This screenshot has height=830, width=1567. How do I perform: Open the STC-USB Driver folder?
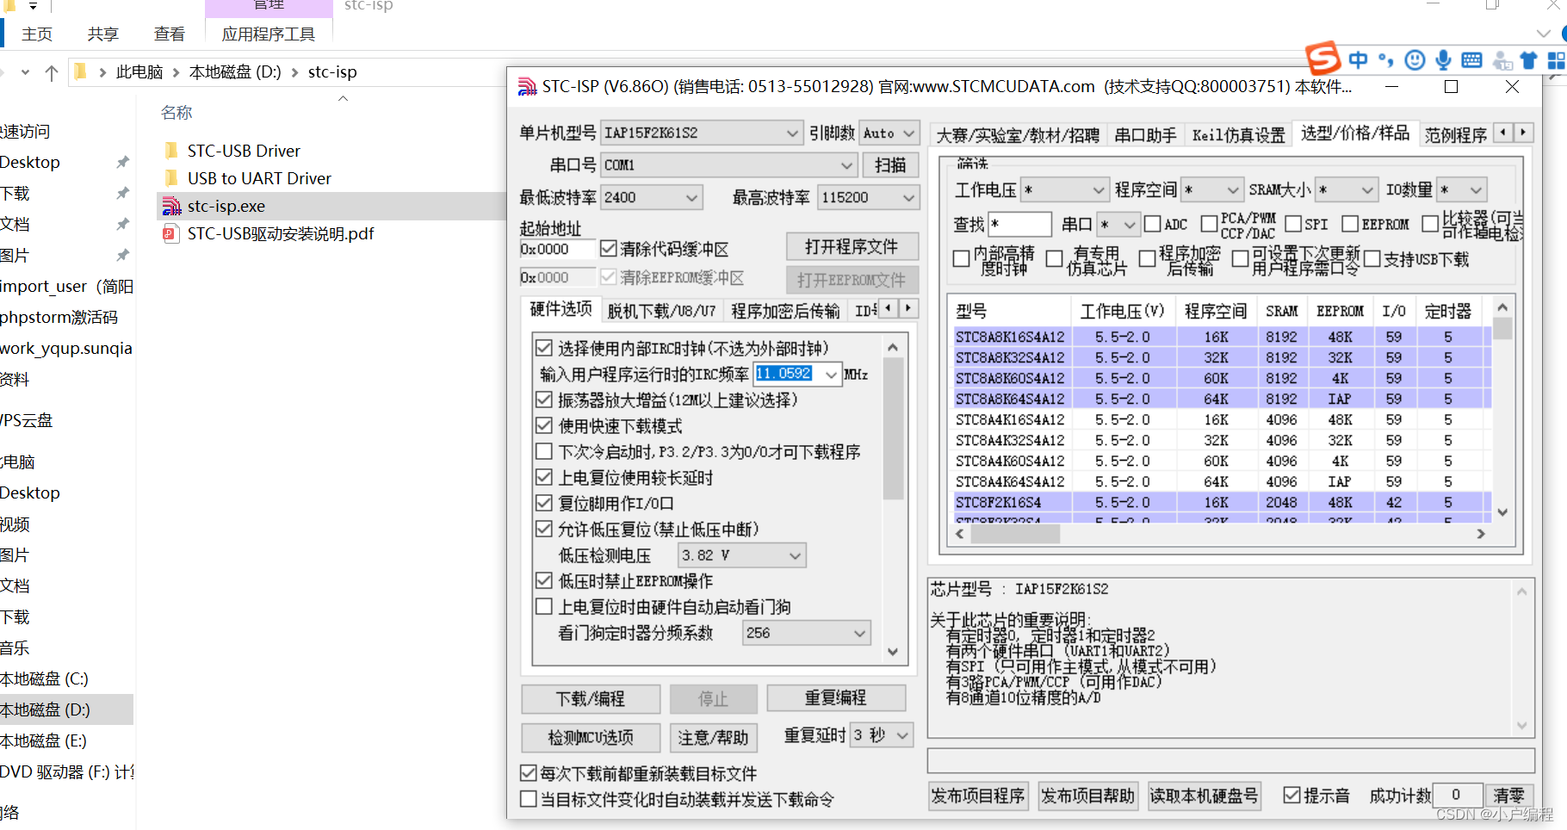244,150
